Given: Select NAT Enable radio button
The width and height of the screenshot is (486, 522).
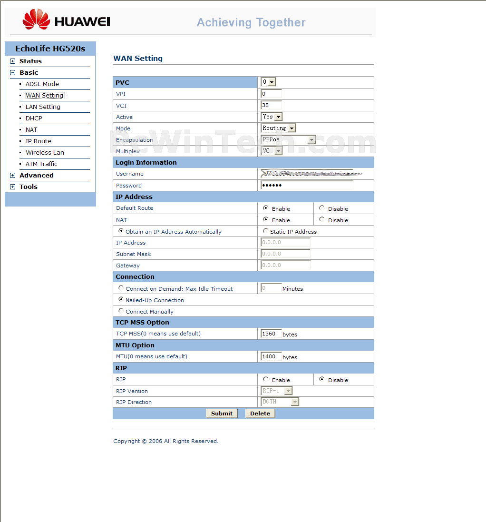Looking at the screenshot, I should (x=265, y=219).
